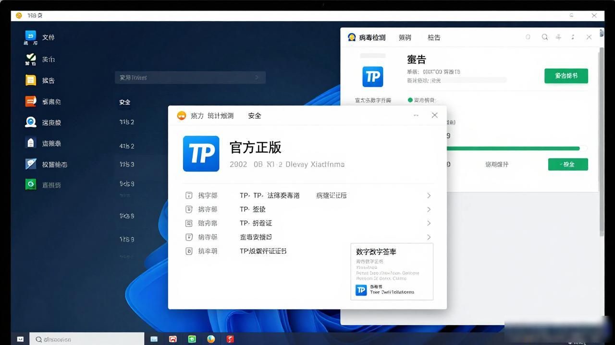Viewport: 615px width, 345px height.
Task: Select the 病毒检测 tab title
Action: (372, 37)
